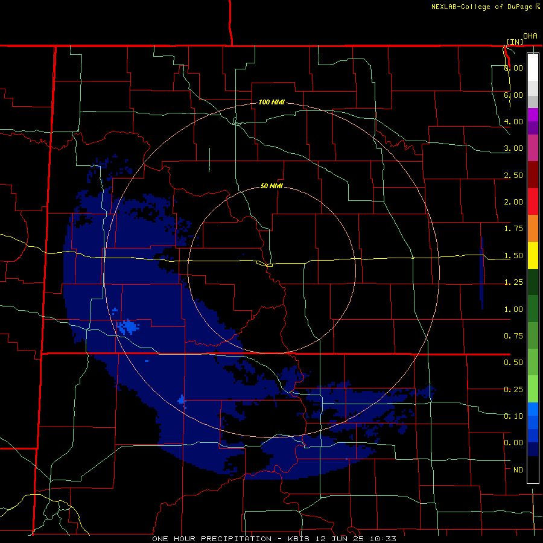Click the navy swatch just above ND black

tap(533, 449)
